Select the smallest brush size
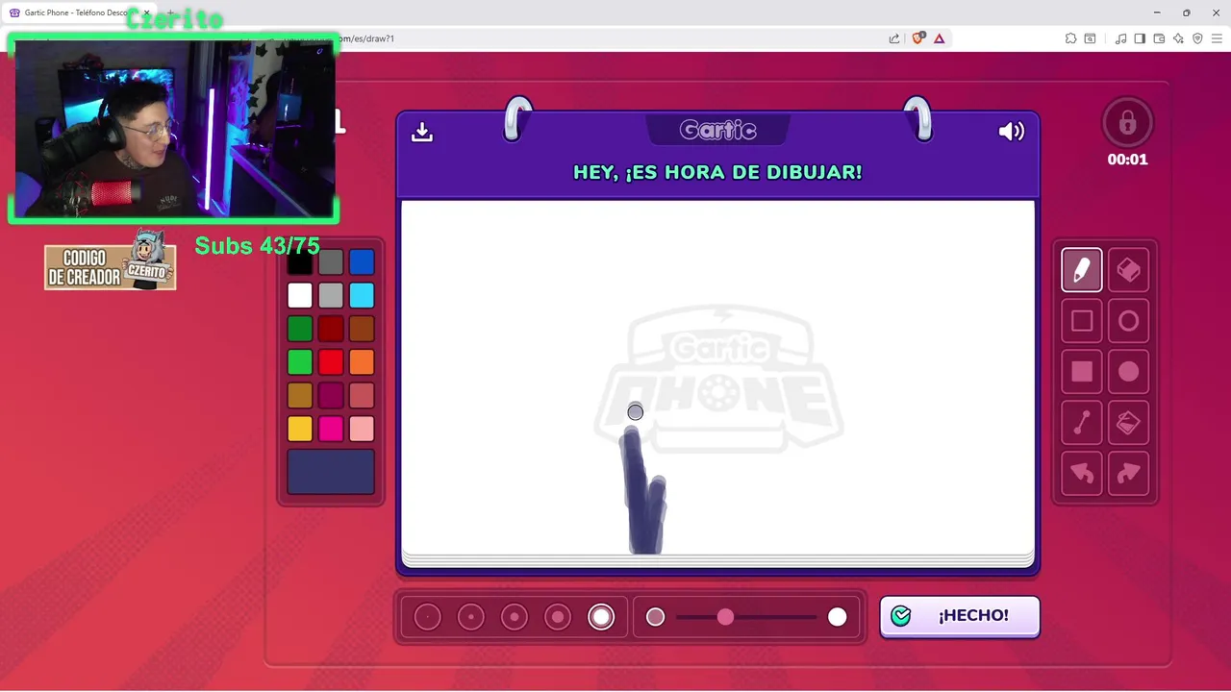Viewport: 1231px width, 692px height. 428,617
